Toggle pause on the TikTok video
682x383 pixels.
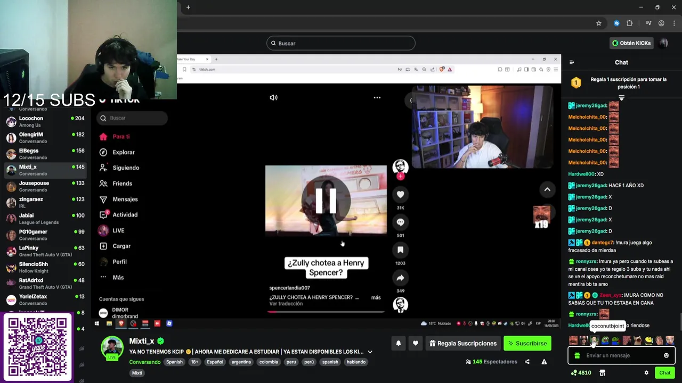[326, 200]
